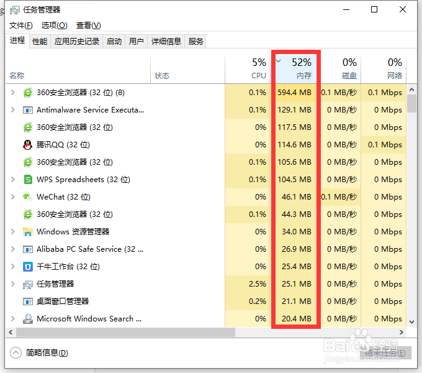Collapse to 简略信息 view with the arrow button
Screen dimensions: 422x373
click(16, 352)
